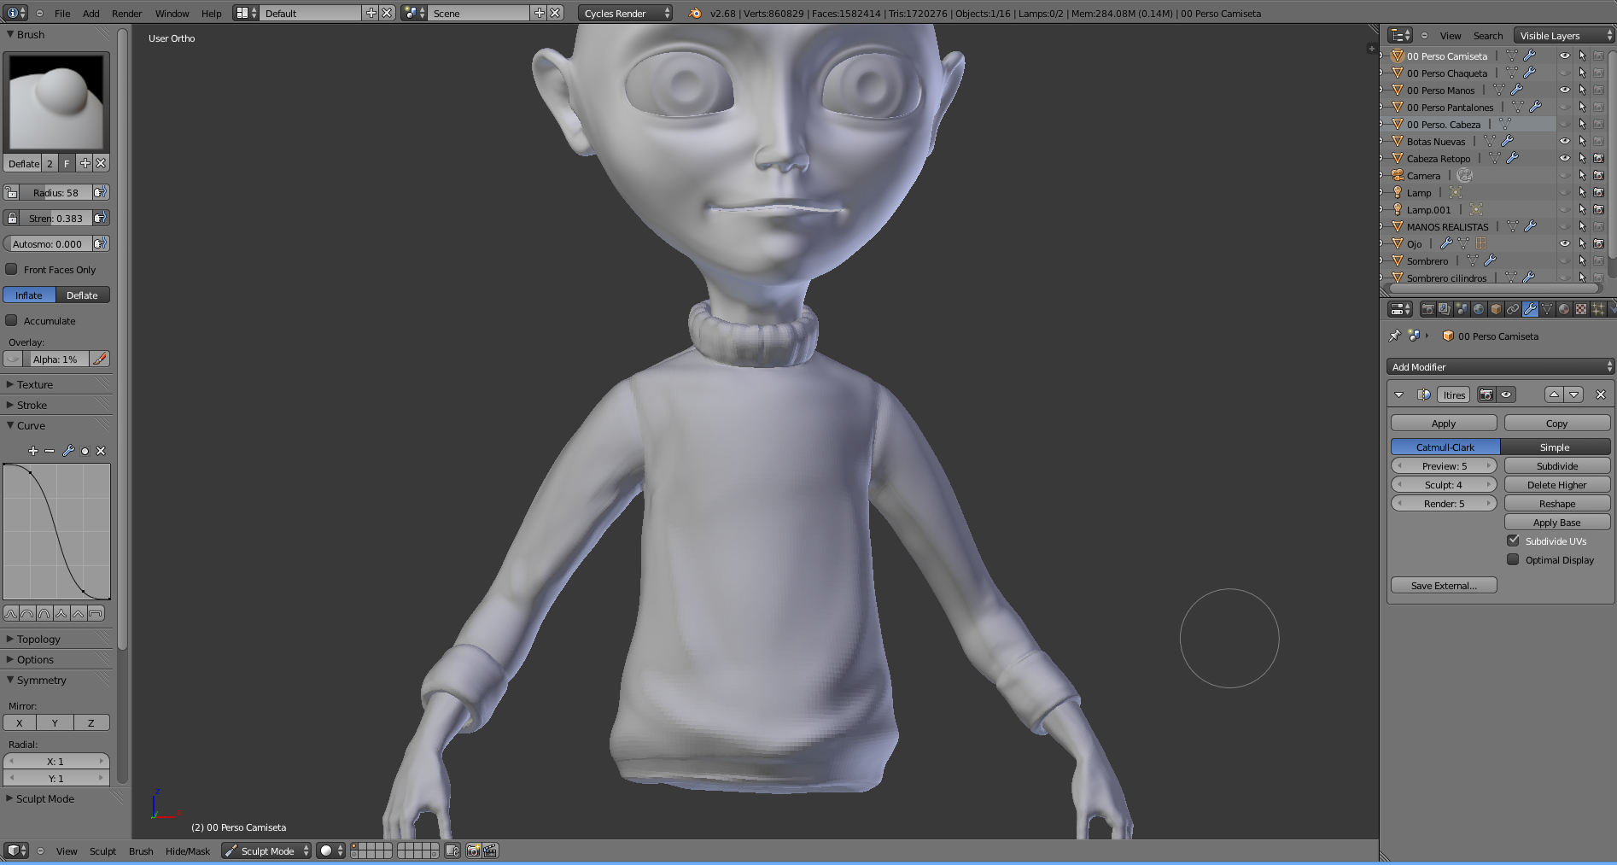Screen dimensions: 1617x865
Task: Move the Multires modifier up
Action: tap(1554, 395)
